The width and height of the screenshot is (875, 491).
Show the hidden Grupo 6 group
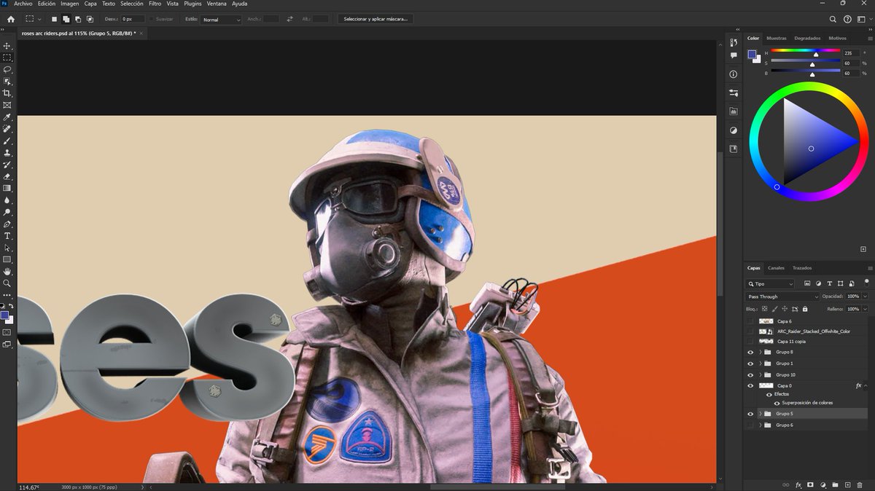tap(750, 425)
